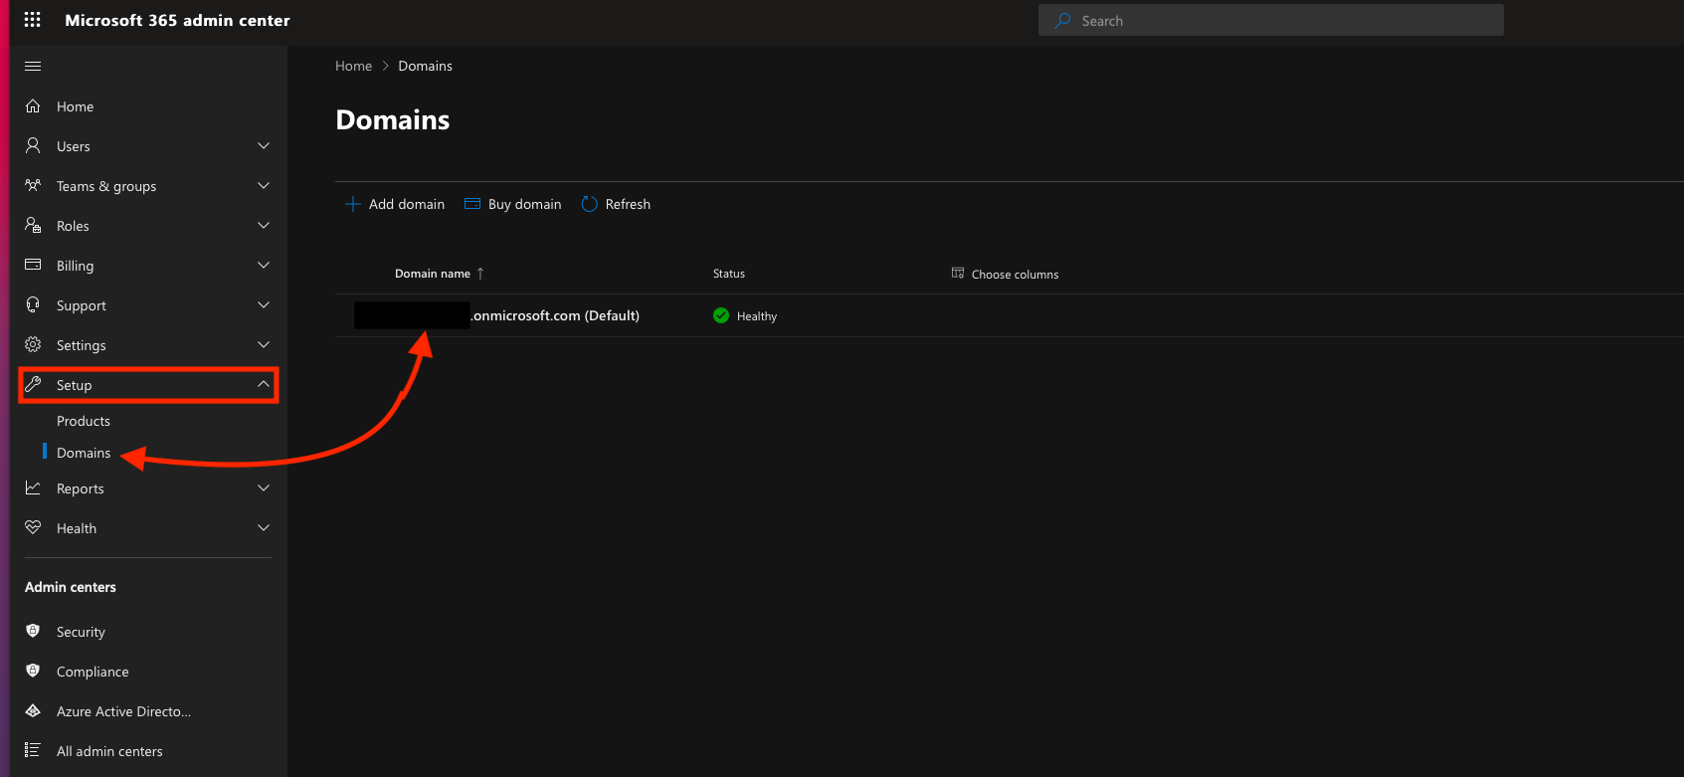This screenshot has height=777, width=1684.
Task: Click the Healthy status text
Action: point(757,316)
